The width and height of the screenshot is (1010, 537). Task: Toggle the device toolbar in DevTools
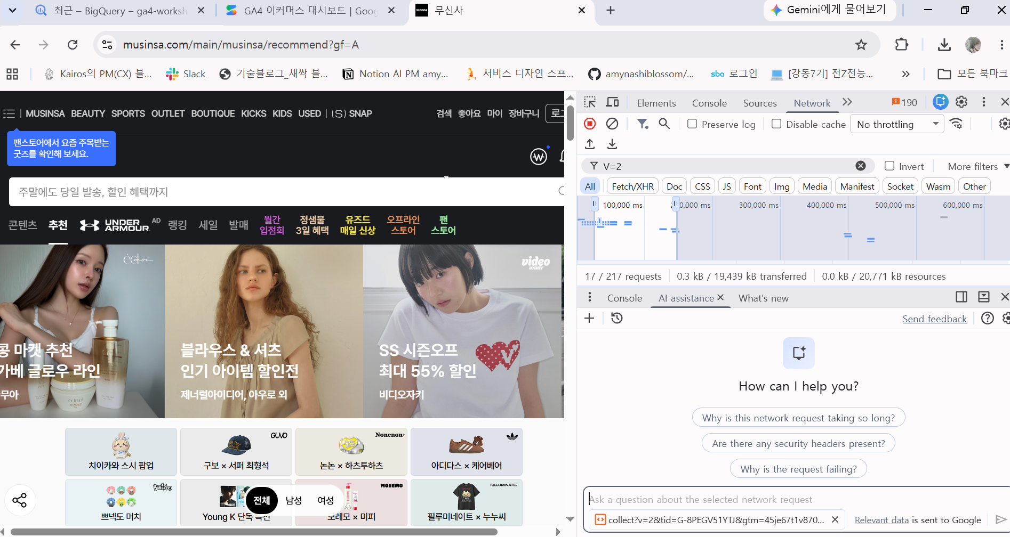point(613,102)
